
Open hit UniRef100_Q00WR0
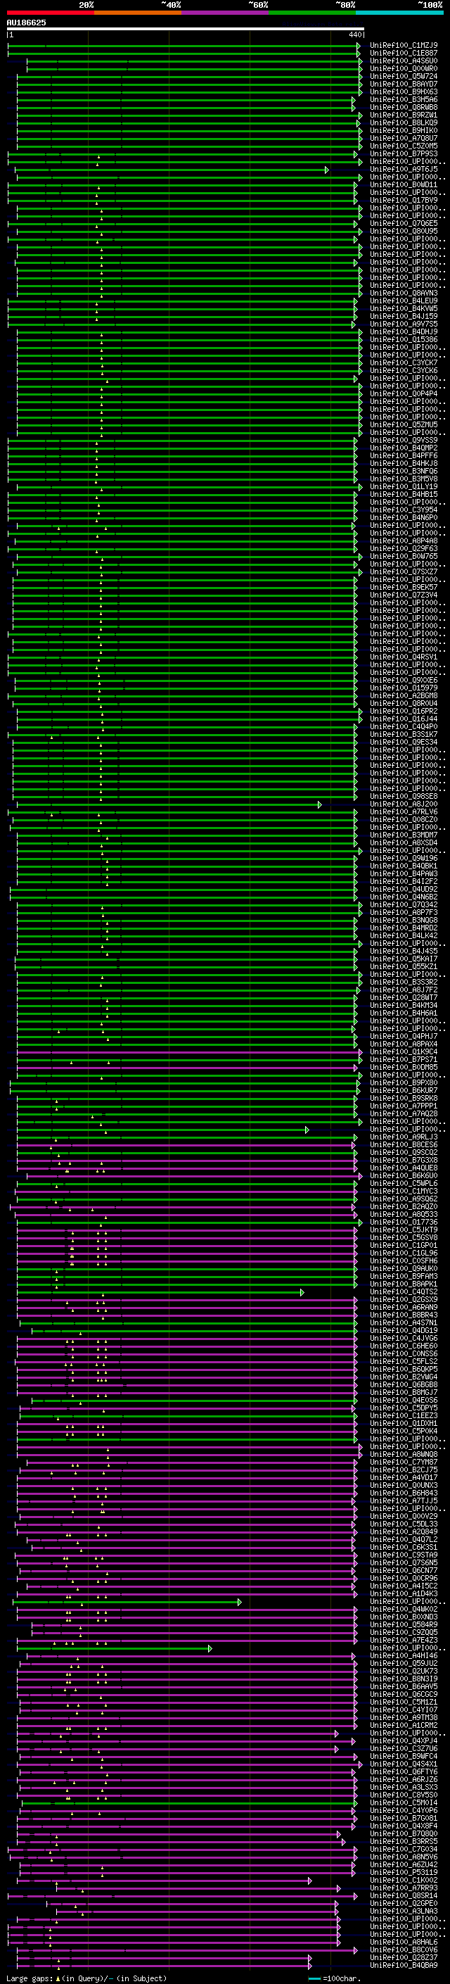click(x=404, y=68)
